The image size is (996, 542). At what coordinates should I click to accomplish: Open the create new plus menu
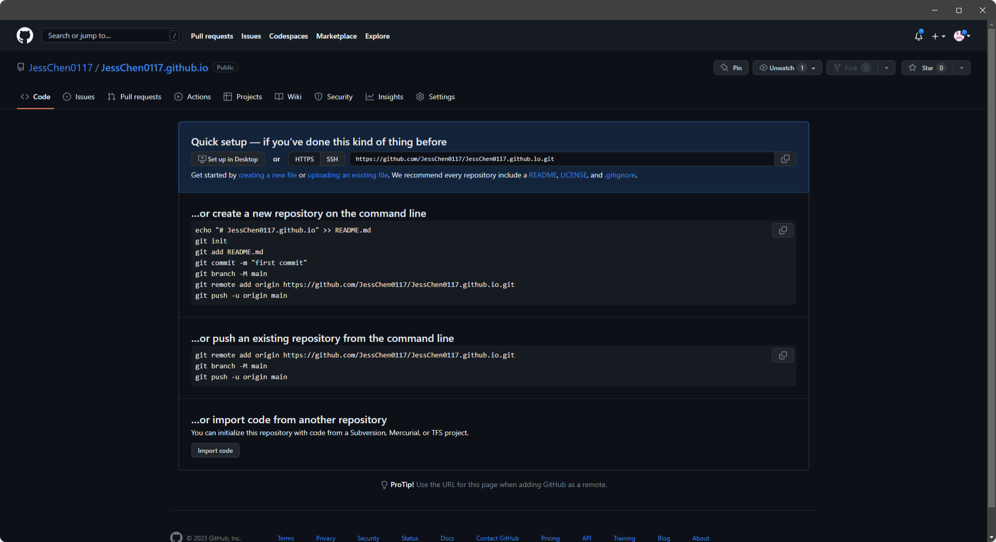pyautogui.click(x=938, y=36)
